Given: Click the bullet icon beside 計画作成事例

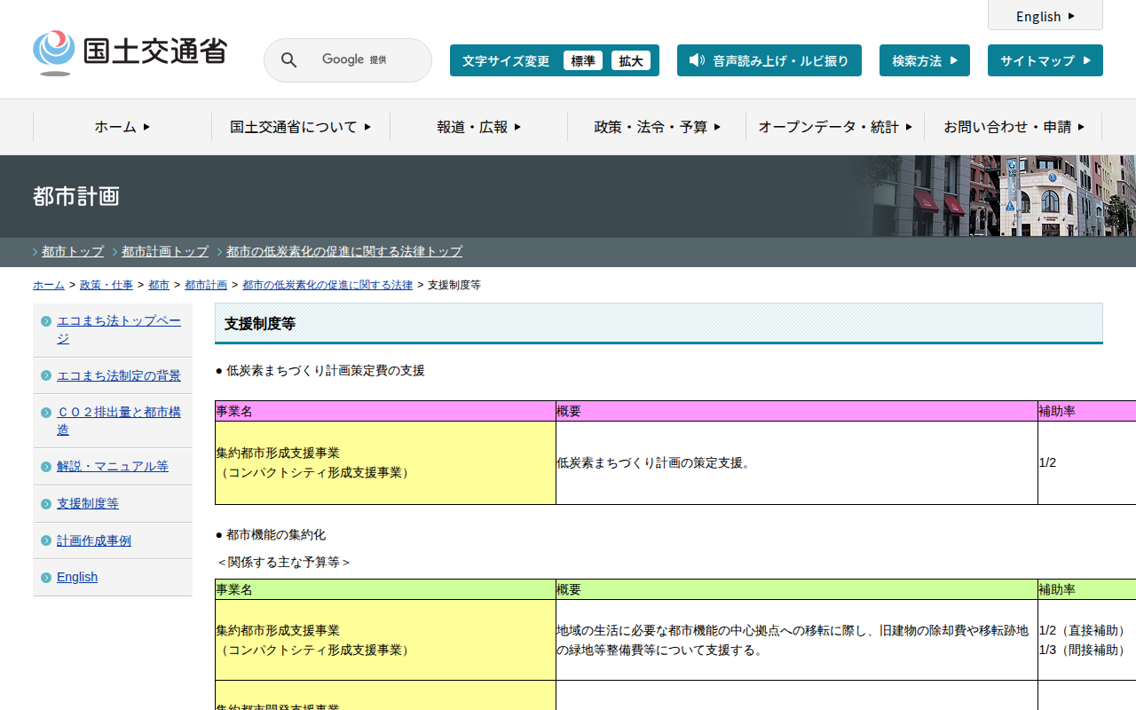Looking at the screenshot, I should [x=46, y=541].
